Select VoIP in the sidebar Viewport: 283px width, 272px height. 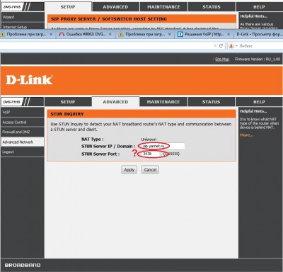point(22,112)
